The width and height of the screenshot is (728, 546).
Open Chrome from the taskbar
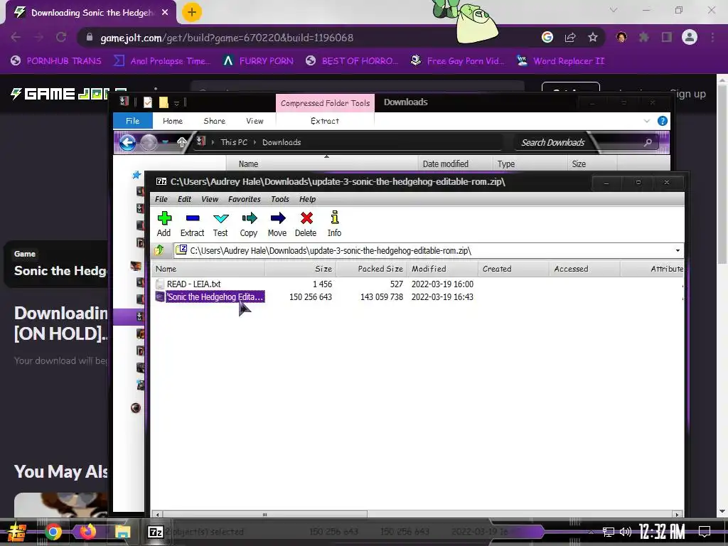pos(53,532)
